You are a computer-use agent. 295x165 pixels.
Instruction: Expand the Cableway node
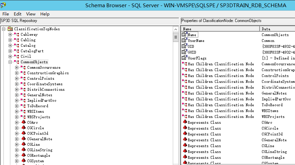(10, 35)
